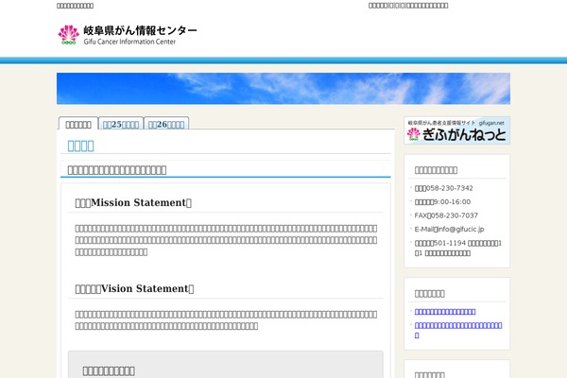
Task: Click the header text link above the logo
Action: [76, 6]
